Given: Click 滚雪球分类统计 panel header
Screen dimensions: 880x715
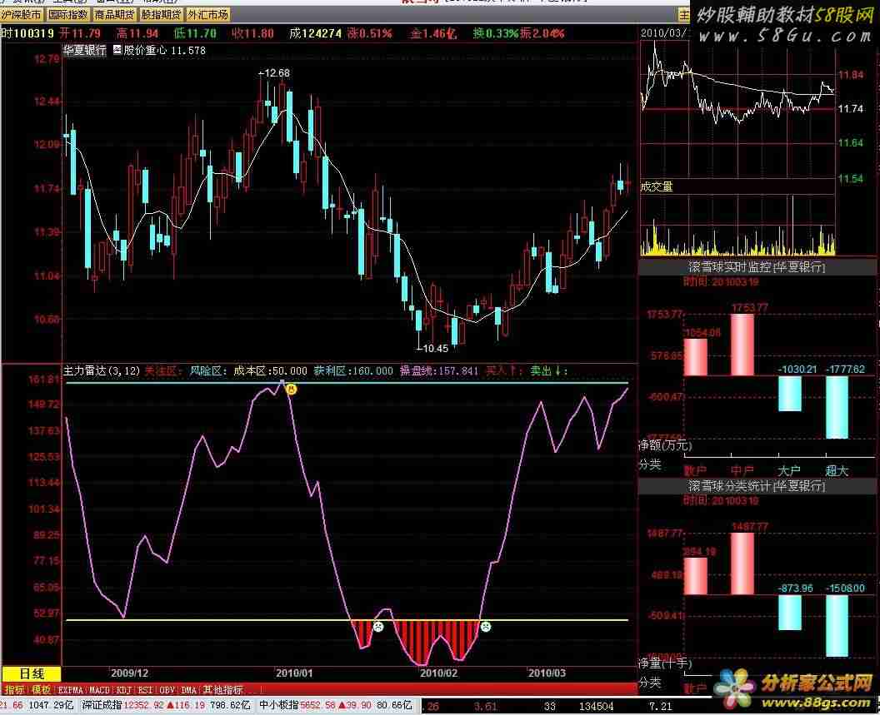Looking at the screenshot, I should pyautogui.click(x=757, y=485).
